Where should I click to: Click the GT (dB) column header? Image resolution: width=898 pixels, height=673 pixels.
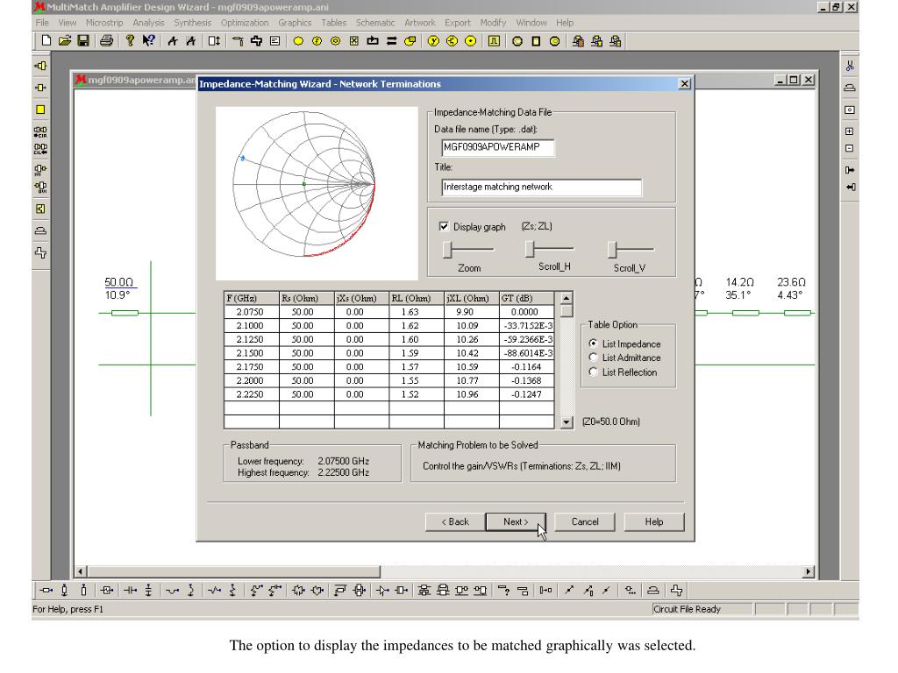point(527,298)
